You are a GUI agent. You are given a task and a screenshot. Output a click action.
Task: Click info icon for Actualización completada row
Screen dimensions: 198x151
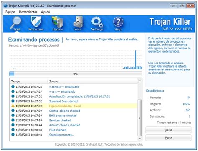point(13,96)
